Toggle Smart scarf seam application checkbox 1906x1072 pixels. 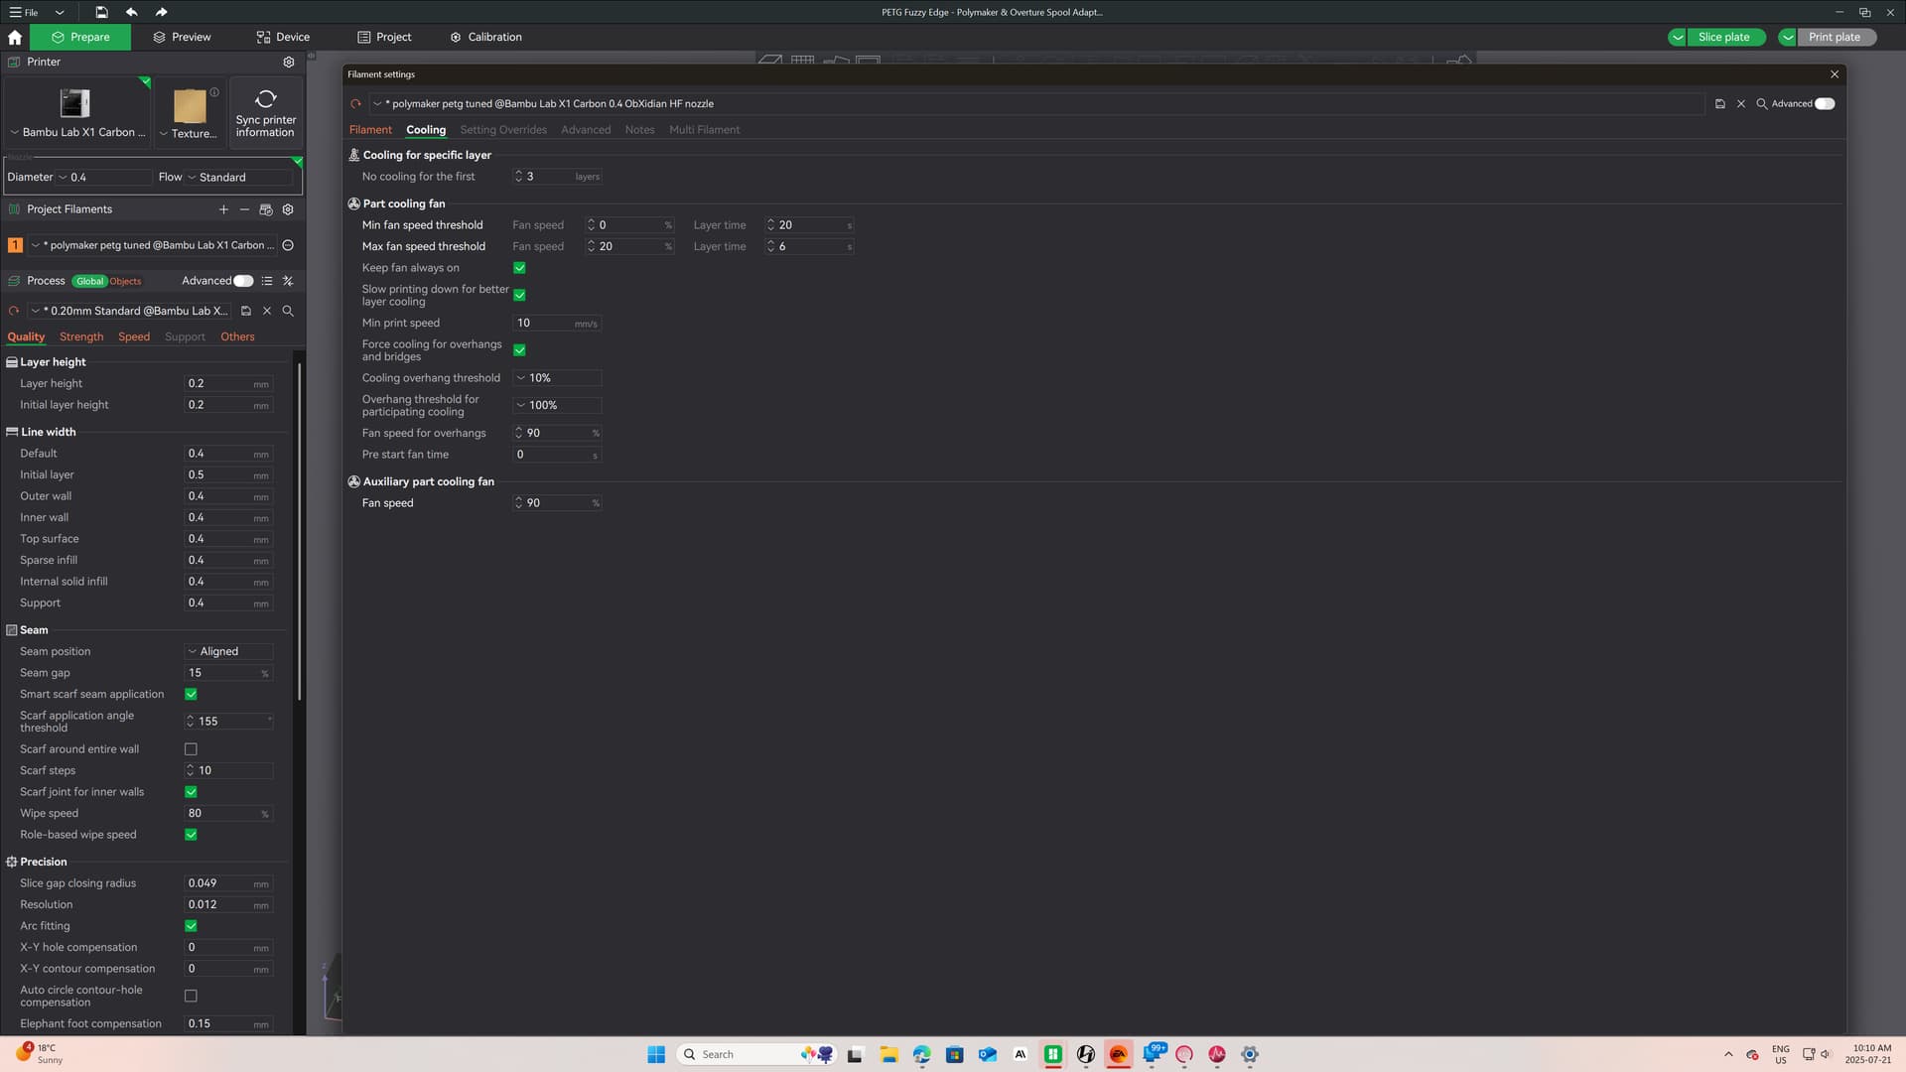191,694
